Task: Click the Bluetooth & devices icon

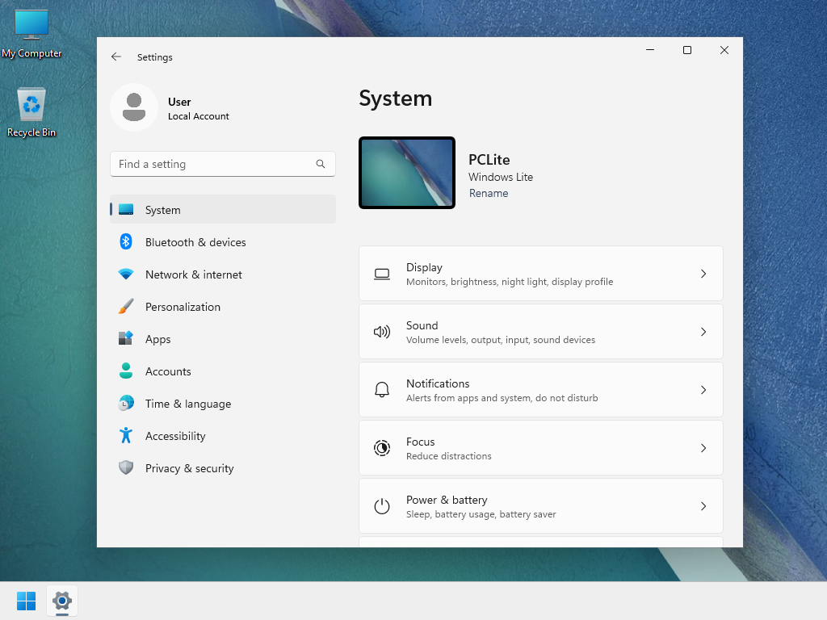Action: click(x=127, y=242)
